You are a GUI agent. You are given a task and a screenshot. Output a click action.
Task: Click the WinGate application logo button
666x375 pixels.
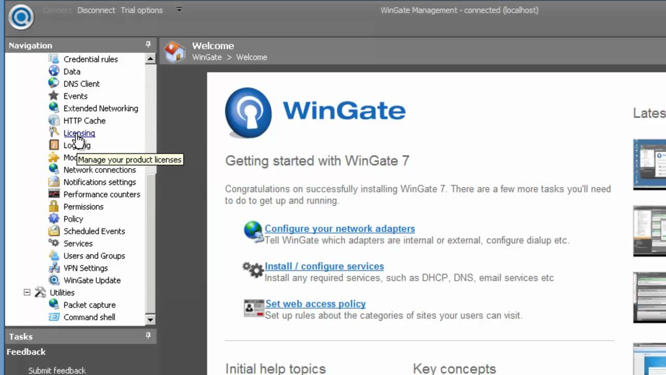click(x=21, y=16)
